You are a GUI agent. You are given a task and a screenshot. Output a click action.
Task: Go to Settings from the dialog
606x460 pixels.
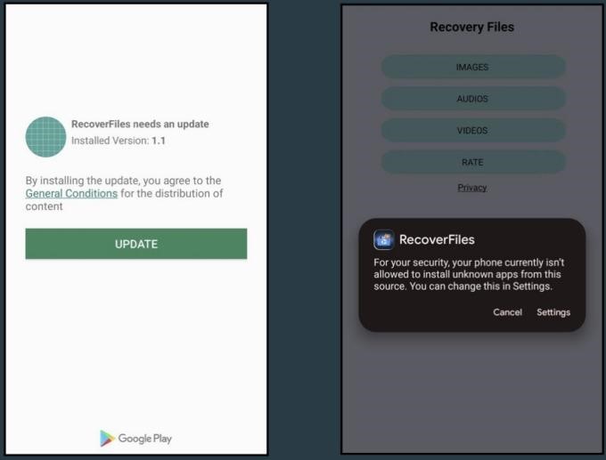[553, 312]
